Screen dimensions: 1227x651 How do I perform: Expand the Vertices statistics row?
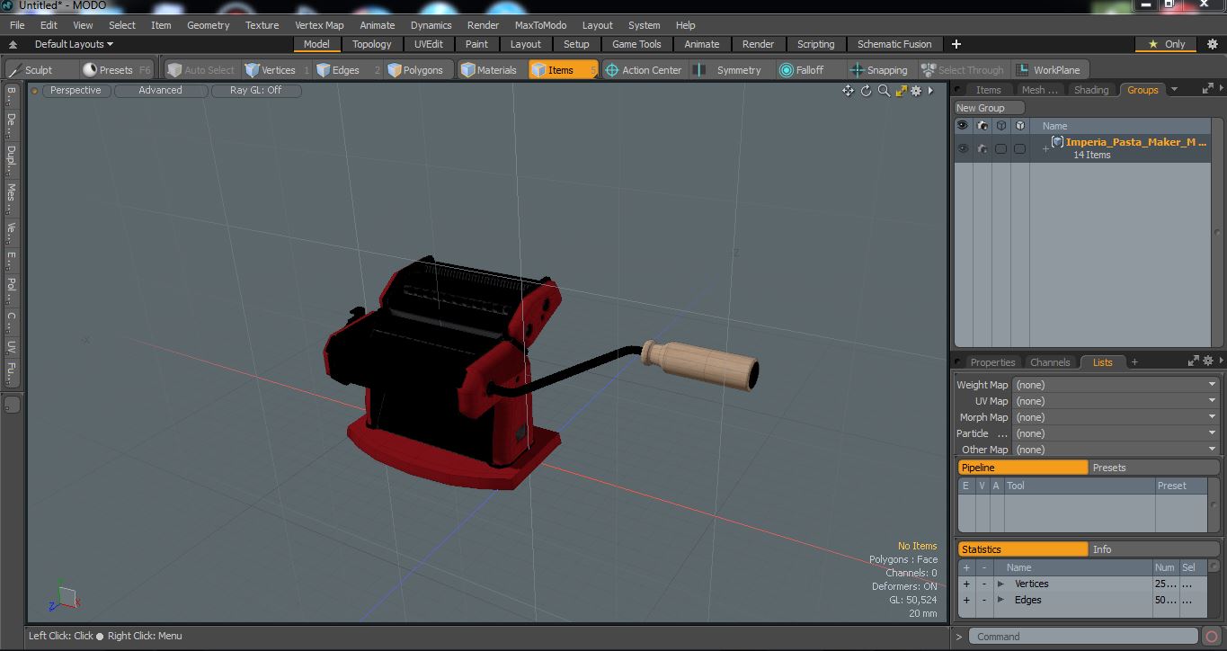pos(1000,584)
